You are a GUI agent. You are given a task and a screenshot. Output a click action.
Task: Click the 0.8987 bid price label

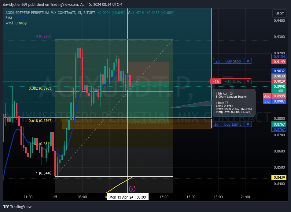click(x=279, y=101)
